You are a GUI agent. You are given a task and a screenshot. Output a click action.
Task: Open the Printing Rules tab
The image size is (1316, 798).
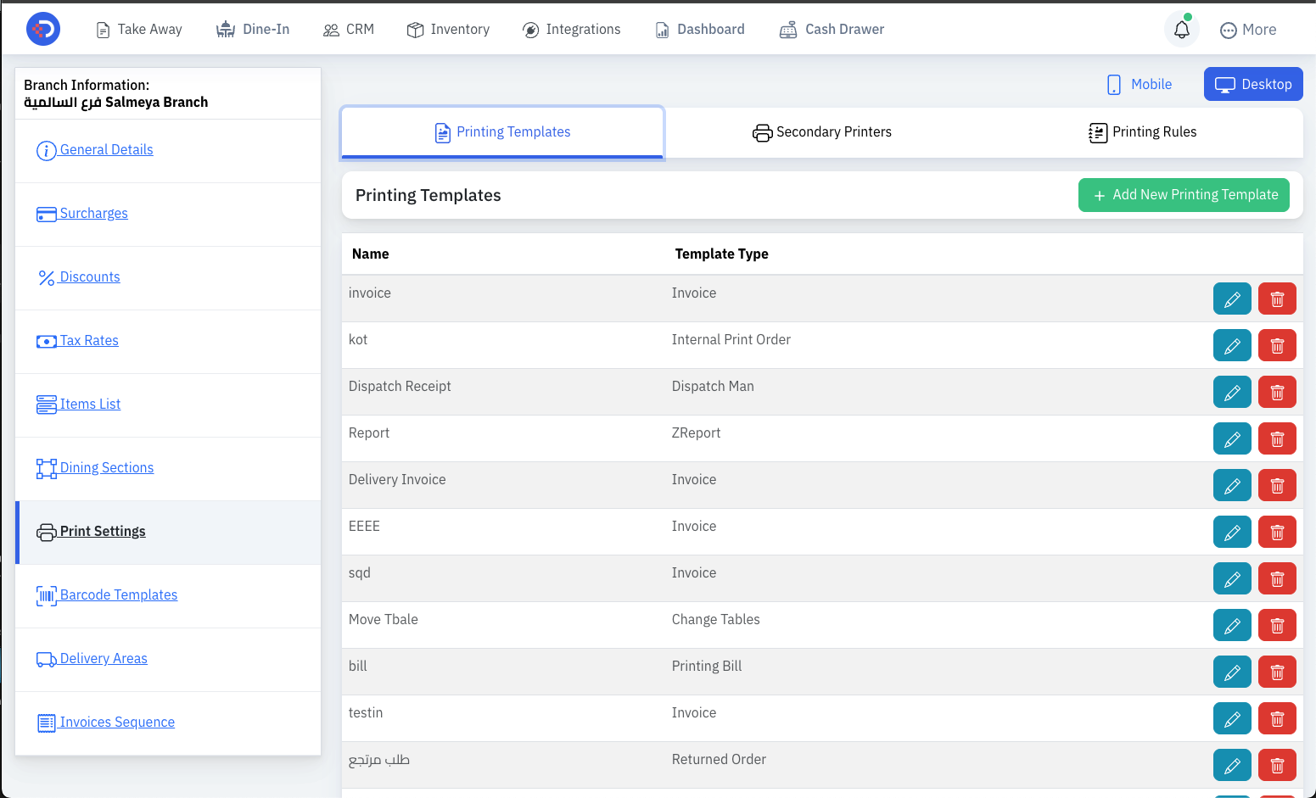[1143, 132]
